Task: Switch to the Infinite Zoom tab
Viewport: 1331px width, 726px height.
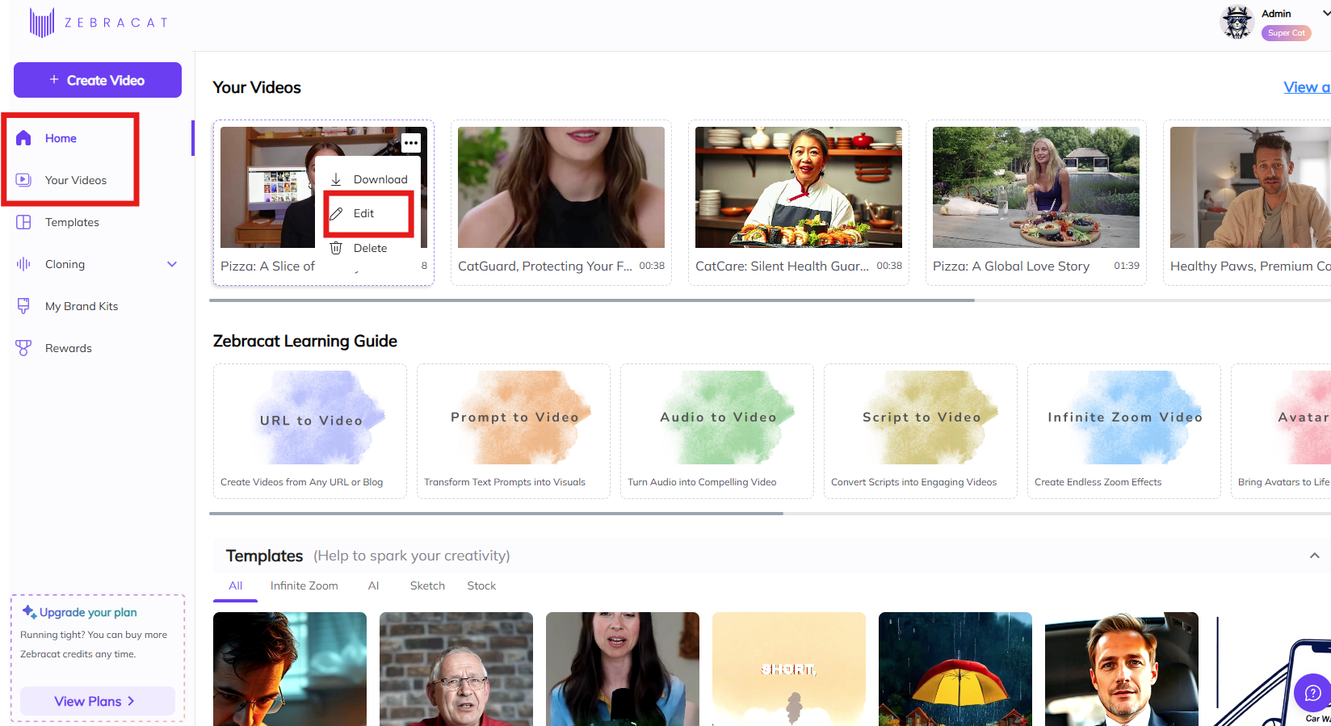Action: click(x=304, y=585)
